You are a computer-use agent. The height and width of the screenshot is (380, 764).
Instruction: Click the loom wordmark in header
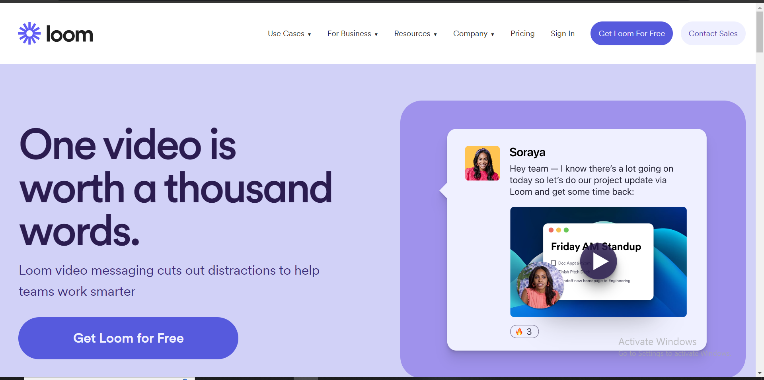[x=70, y=34]
